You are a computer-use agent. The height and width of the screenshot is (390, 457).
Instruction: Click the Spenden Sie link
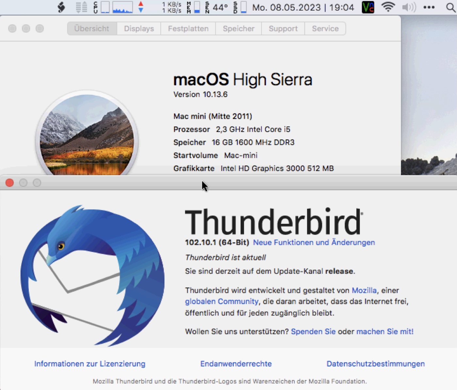coord(313,331)
